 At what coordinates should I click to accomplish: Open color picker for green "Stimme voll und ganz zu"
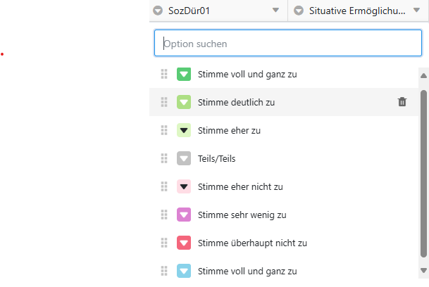(184, 74)
